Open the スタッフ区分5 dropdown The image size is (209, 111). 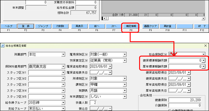tap(63, 96)
